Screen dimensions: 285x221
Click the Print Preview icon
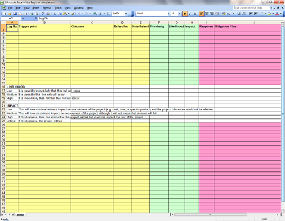(36, 14)
